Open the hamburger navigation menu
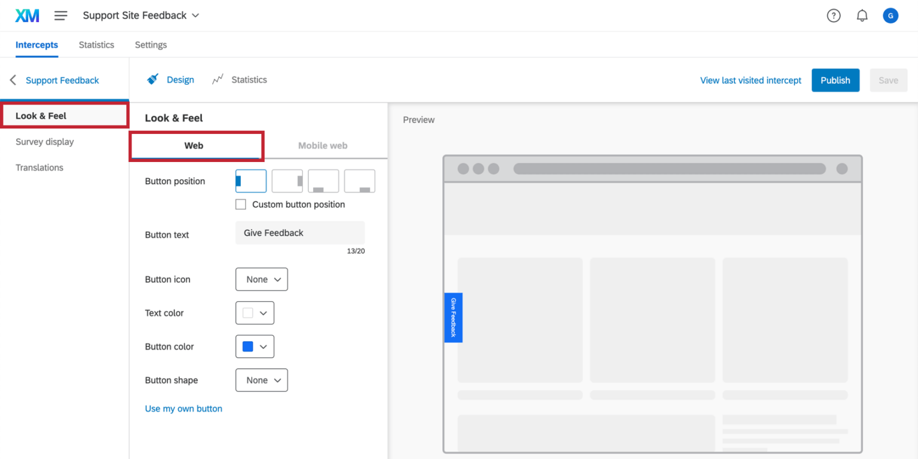The height and width of the screenshot is (459, 918). 60,16
